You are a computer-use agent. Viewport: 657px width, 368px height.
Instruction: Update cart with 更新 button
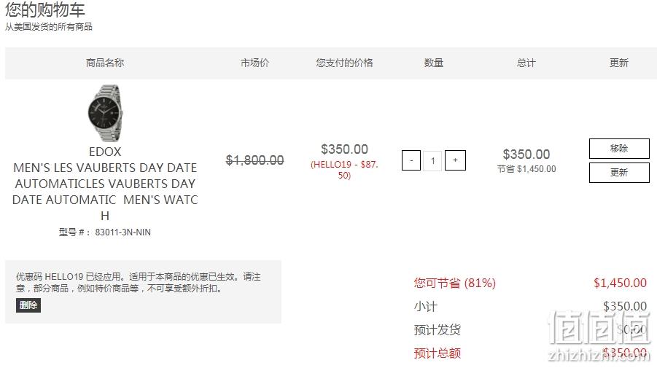click(619, 173)
